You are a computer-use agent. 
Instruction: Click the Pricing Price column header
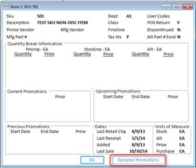click(x=49, y=54)
